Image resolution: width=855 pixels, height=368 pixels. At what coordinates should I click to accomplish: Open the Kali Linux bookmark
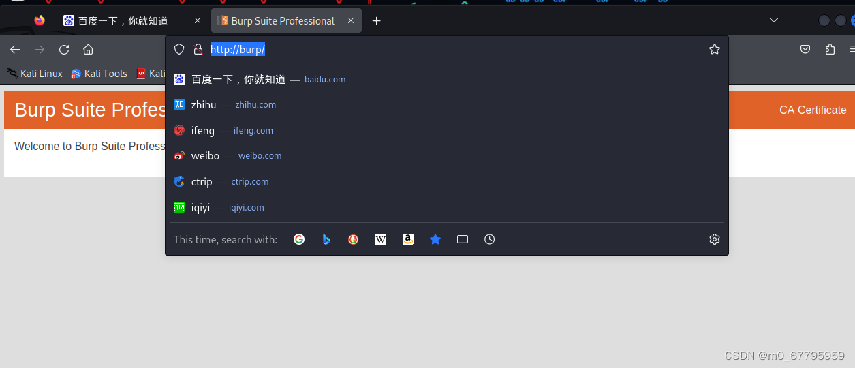point(35,74)
